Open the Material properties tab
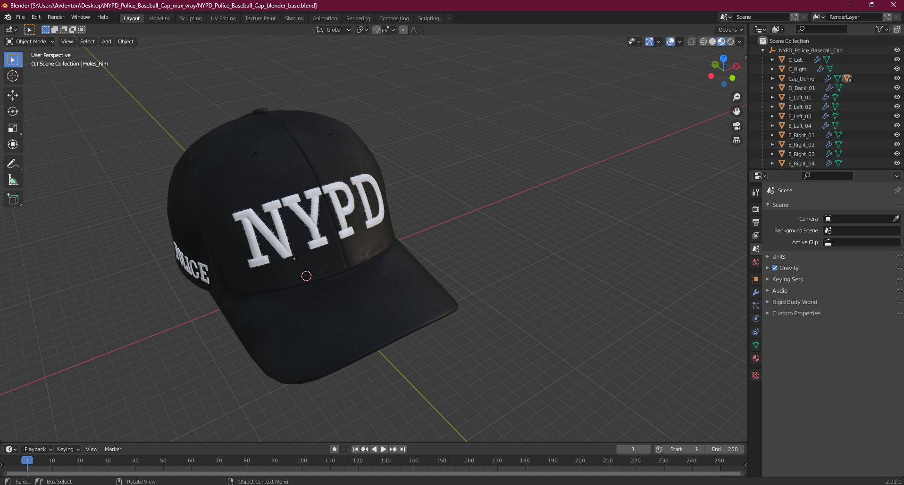The height and width of the screenshot is (485, 904). pos(756,358)
